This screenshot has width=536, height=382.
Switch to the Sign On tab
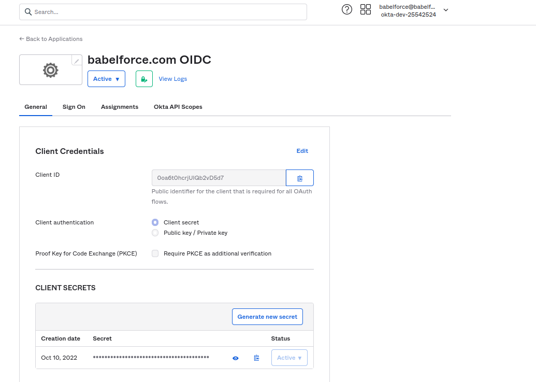coord(74,107)
